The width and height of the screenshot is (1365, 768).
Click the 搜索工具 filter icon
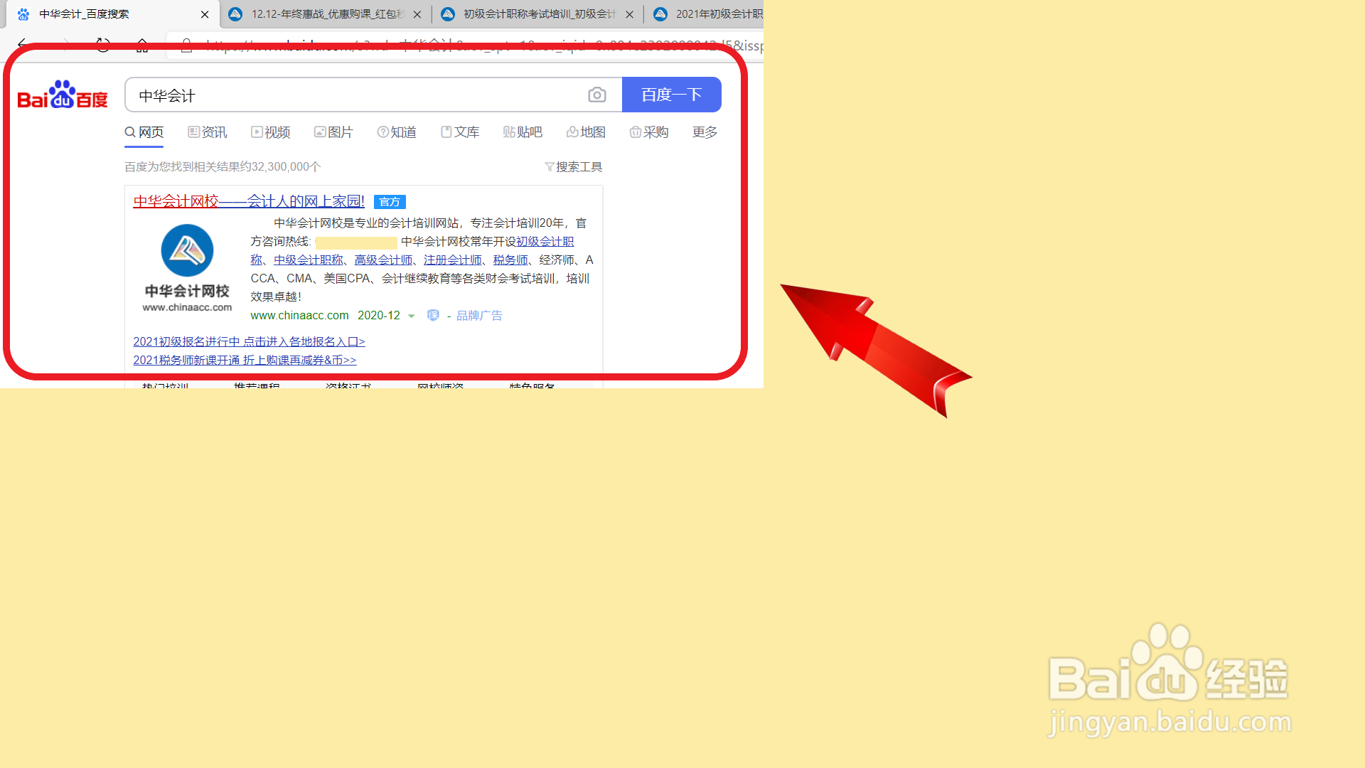pos(549,166)
